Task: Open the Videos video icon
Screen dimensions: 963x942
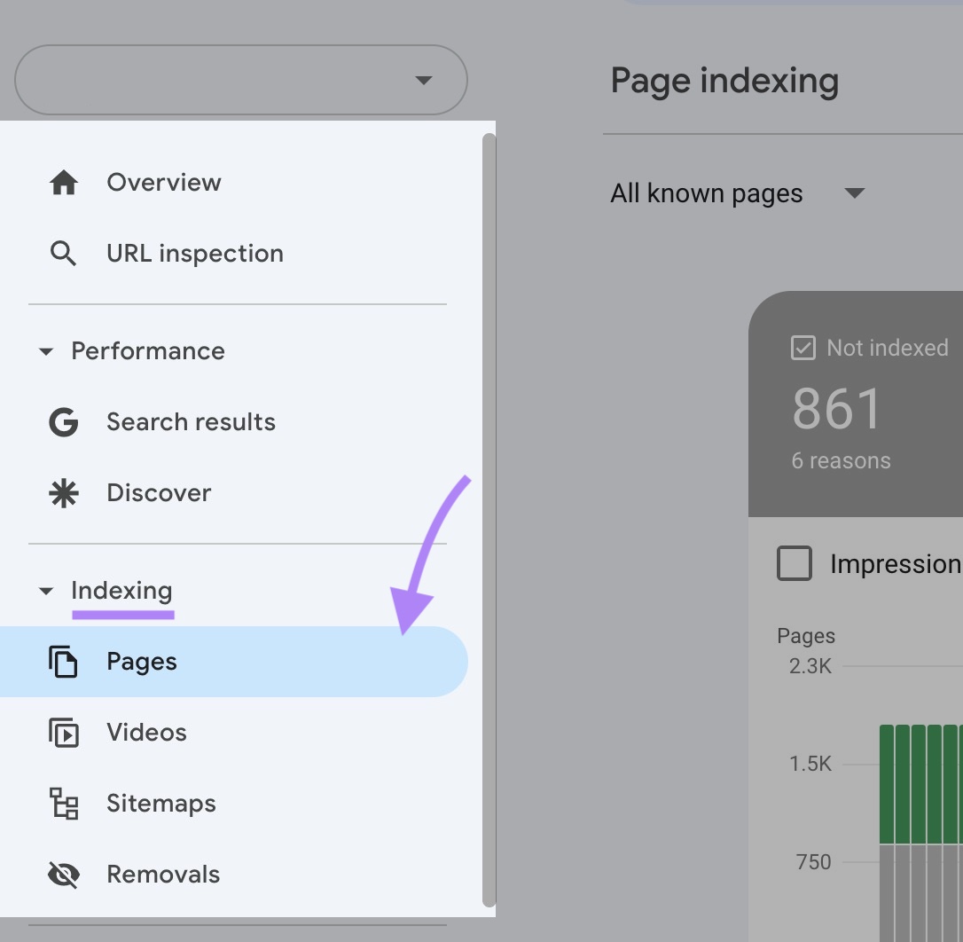Action: (x=63, y=732)
